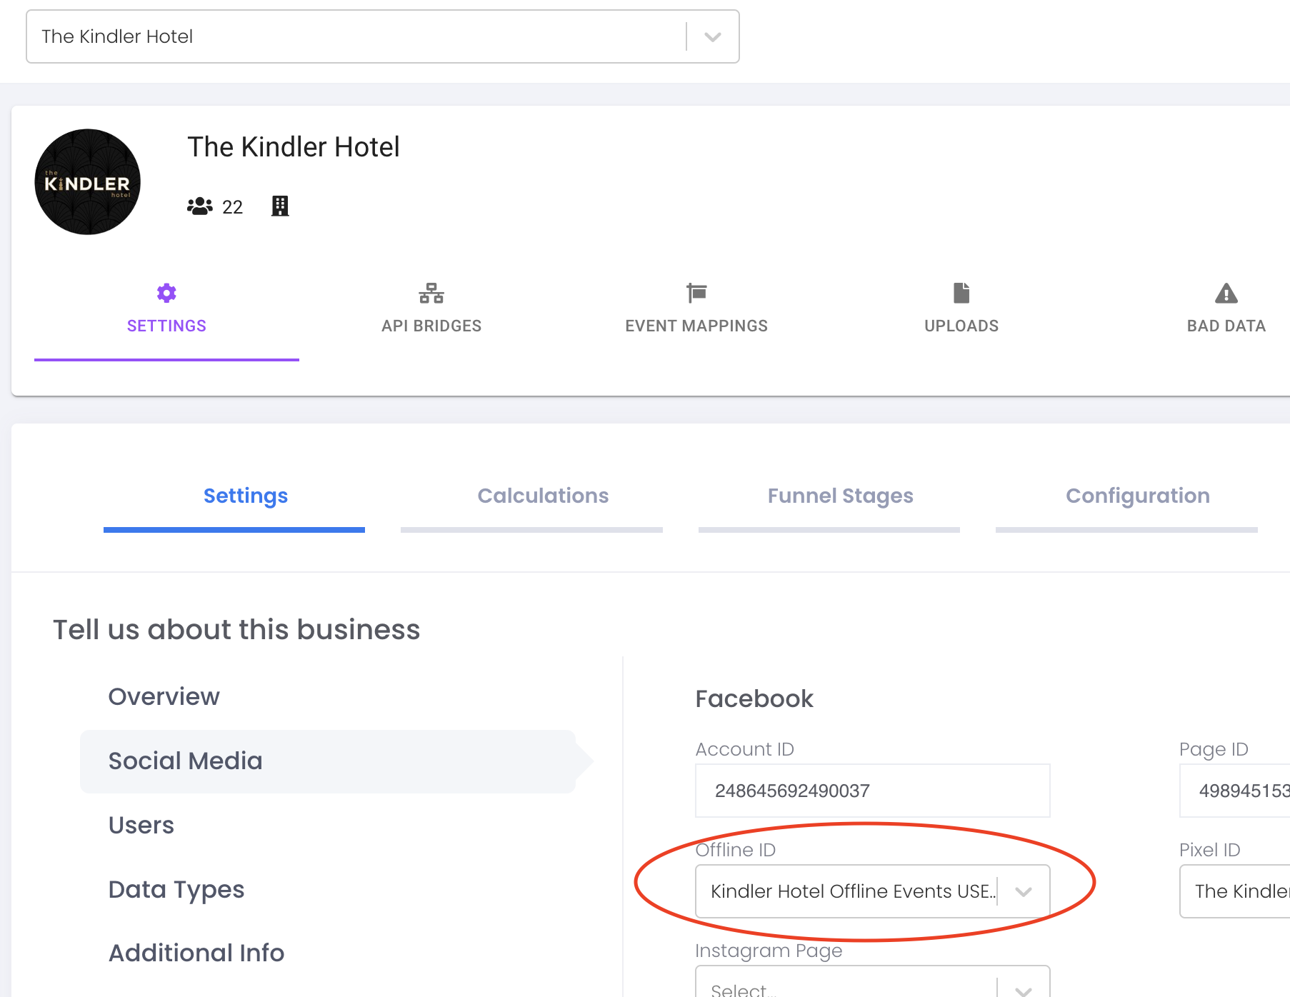Click the Bad Data warning triangle icon
The height and width of the screenshot is (997, 1290).
[1226, 293]
